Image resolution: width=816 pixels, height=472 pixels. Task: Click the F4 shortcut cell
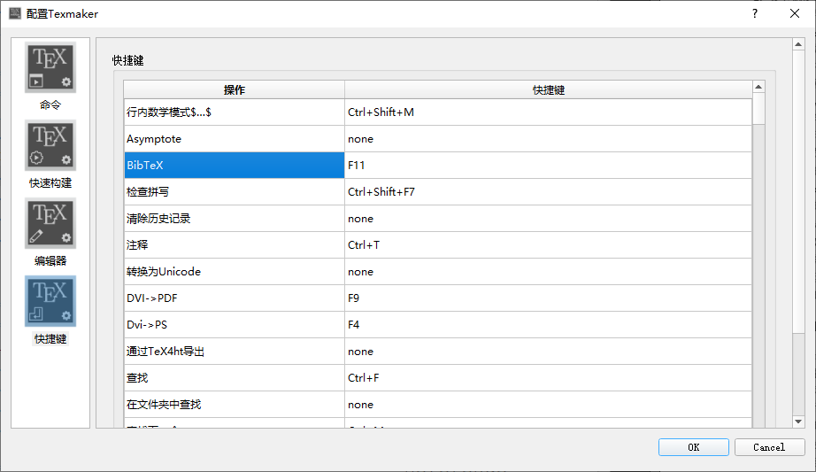(x=549, y=325)
